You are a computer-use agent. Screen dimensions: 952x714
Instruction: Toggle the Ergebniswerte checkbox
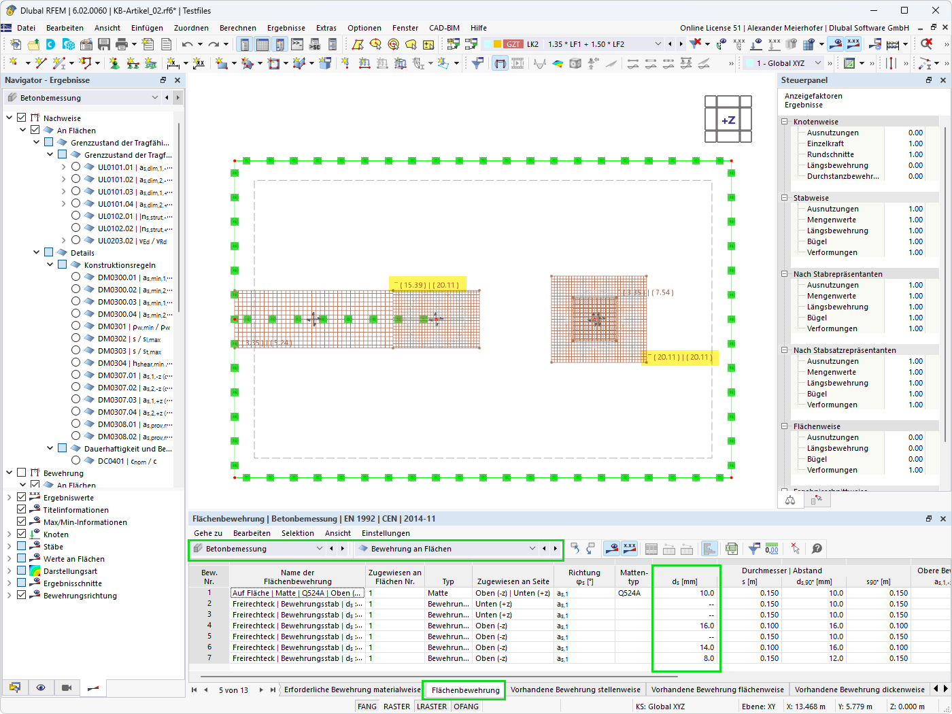pos(22,497)
